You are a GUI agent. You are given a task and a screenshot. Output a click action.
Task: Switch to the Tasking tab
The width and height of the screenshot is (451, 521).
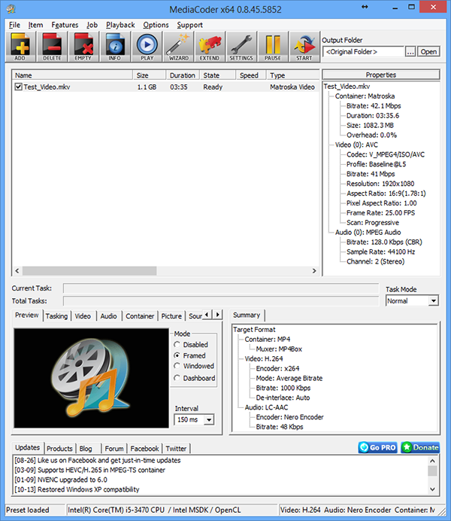pyautogui.click(x=56, y=316)
